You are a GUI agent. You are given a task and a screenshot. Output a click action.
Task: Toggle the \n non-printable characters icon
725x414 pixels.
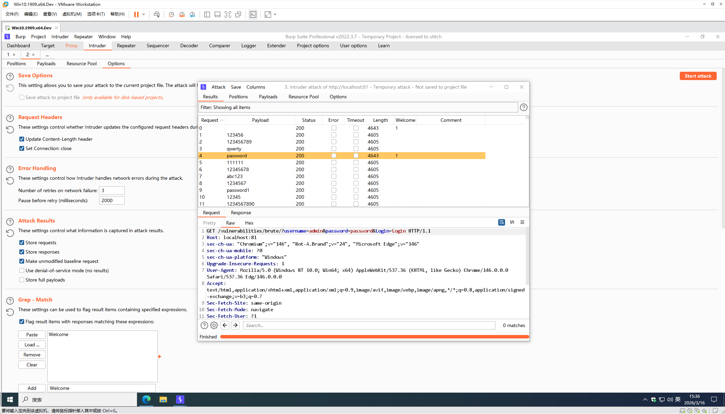pos(512,222)
